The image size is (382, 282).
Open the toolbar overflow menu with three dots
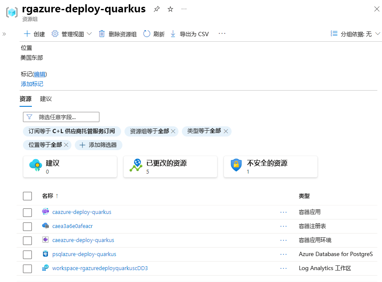tap(221, 34)
